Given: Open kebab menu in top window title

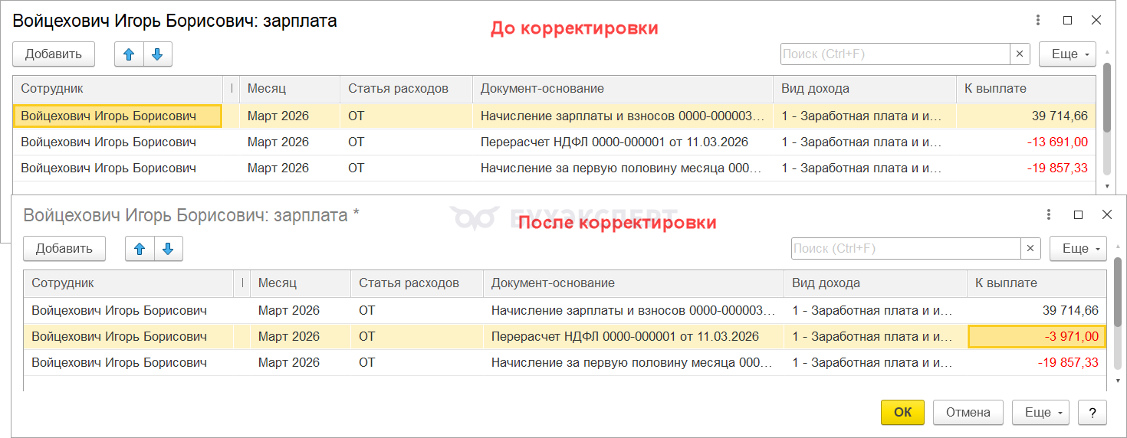Looking at the screenshot, I should pyautogui.click(x=1038, y=21).
